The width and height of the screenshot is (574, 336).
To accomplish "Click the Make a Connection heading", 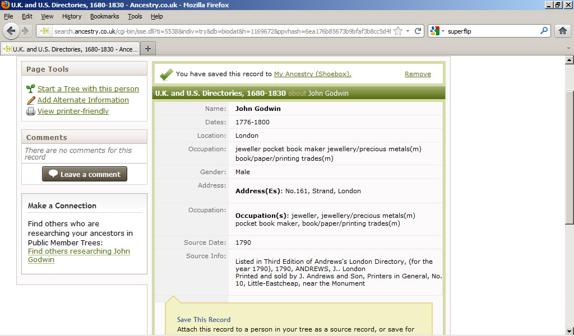I will pos(62,206).
